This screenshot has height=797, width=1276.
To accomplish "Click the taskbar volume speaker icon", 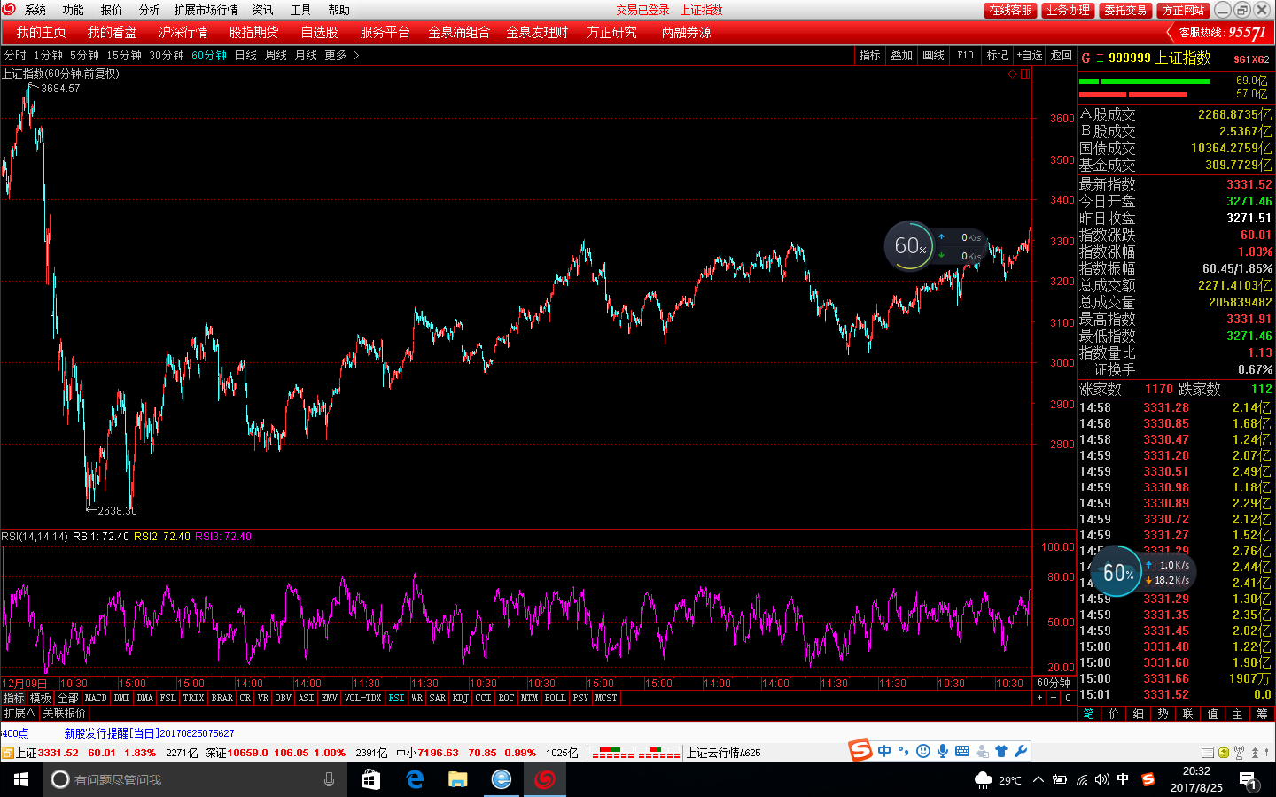I will [1102, 779].
